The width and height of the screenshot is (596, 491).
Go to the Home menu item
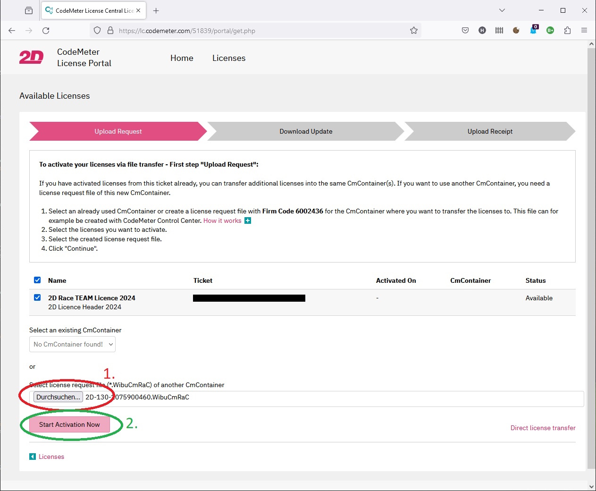(x=182, y=58)
